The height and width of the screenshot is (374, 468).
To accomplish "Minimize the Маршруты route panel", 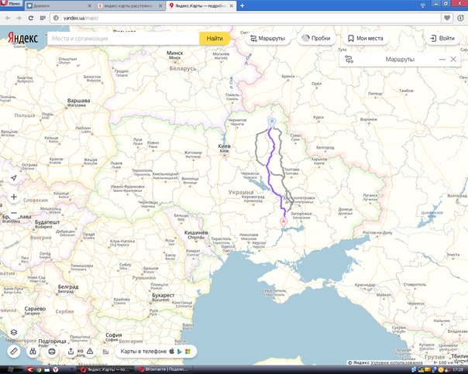I will coord(442,60).
